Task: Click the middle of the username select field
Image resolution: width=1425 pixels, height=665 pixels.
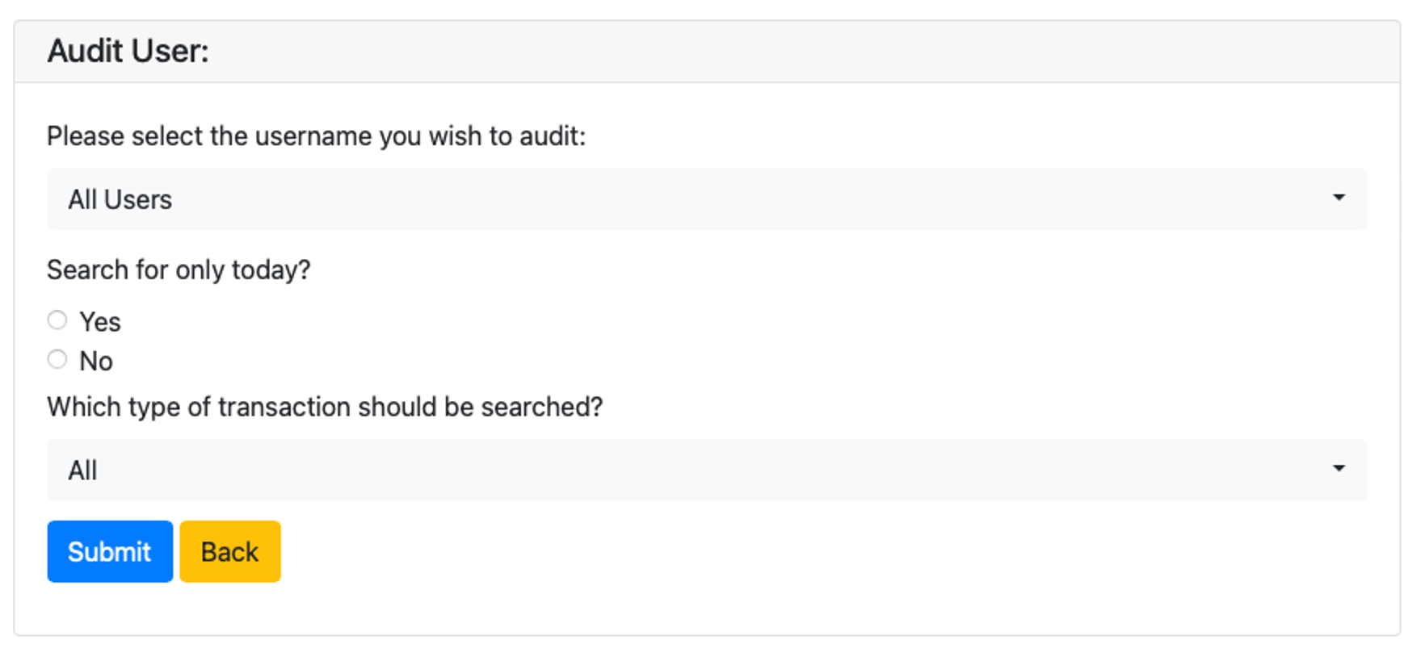Action: point(706,199)
